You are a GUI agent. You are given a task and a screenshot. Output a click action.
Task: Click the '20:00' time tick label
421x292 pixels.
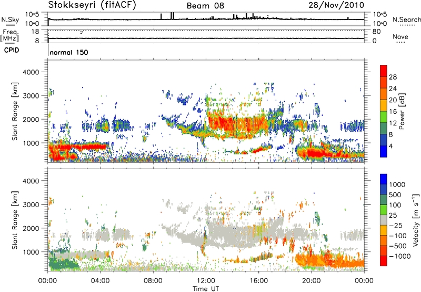[311, 281]
